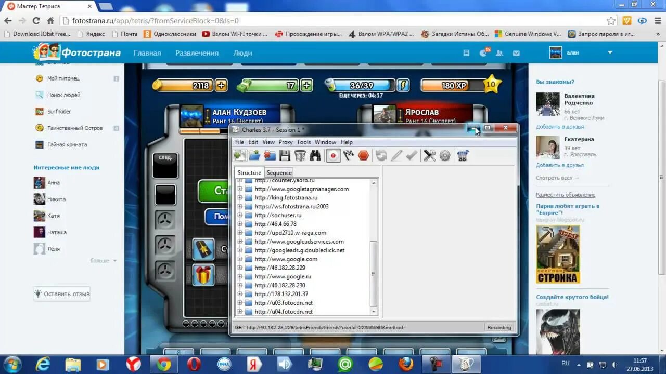666x374 pixels.
Task: Click Смотреть всех link
Action: click(557, 178)
